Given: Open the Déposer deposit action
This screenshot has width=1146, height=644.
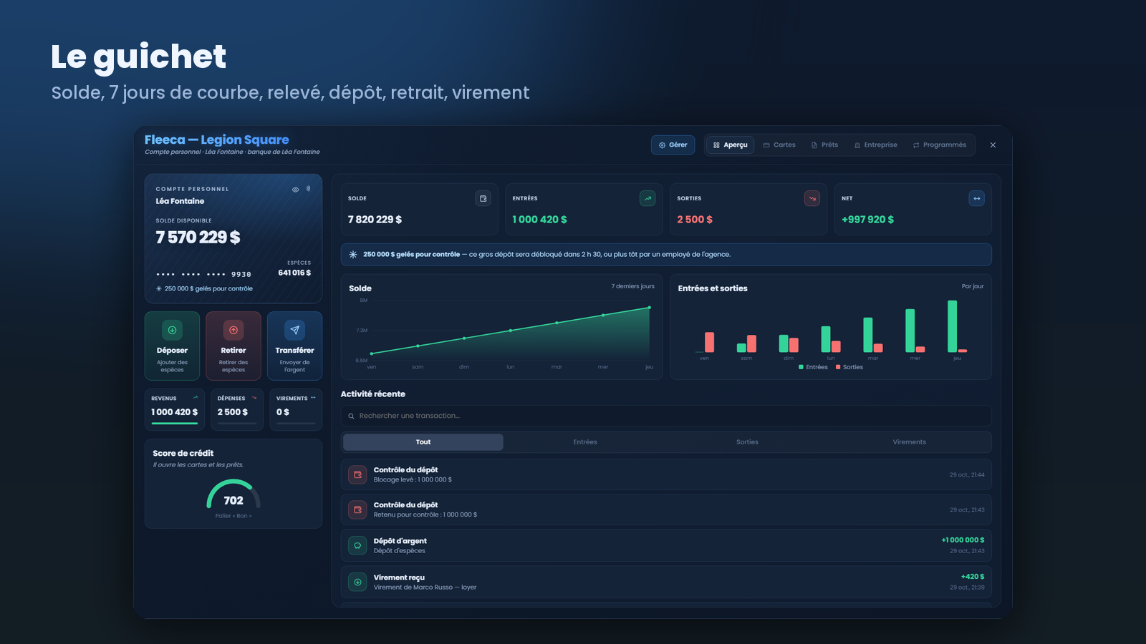Looking at the screenshot, I should pyautogui.click(x=172, y=346).
